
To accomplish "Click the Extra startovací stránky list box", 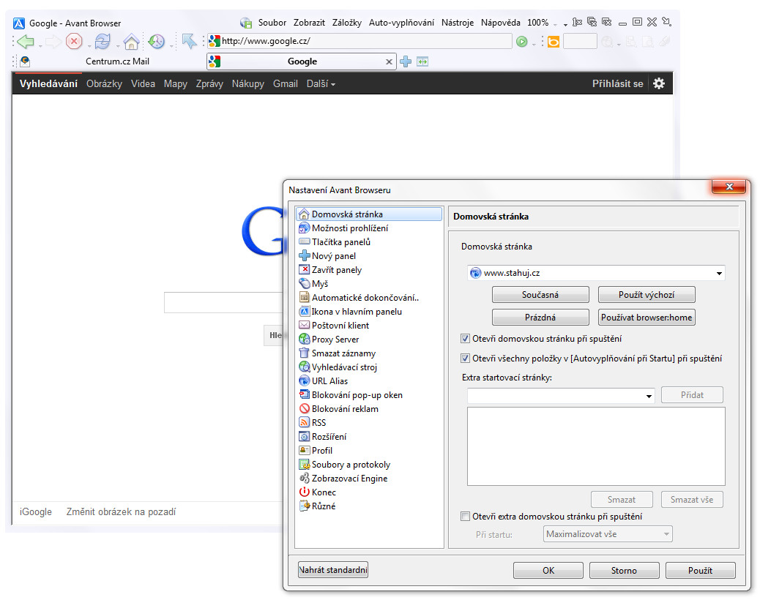I will point(596,446).
